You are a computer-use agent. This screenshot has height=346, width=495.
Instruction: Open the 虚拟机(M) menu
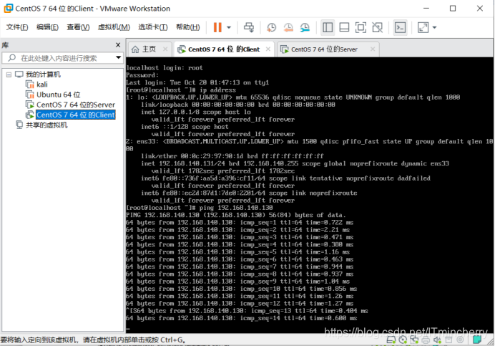(x=114, y=27)
